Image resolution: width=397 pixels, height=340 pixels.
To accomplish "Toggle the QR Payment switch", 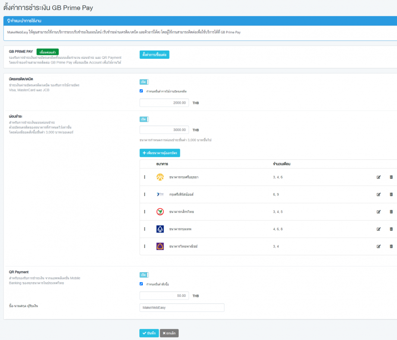I will pyautogui.click(x=144, y=275).
